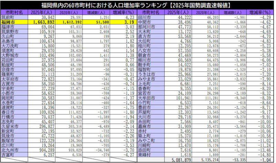This screenshot has height=163, width=276.
Task: Select the 古賀市 name cell
Action: pyautogui.click(x=14, y=84)
